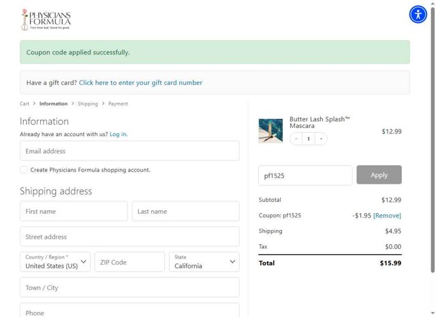Focus the Street address field

[129, 237]
